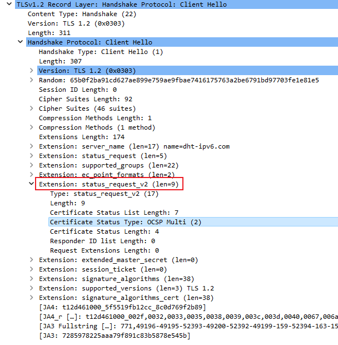Select the Extension: signature_algorithms_cert (len=38) row
Viewport: 338px width, 345px height.
tap(126, 298)
